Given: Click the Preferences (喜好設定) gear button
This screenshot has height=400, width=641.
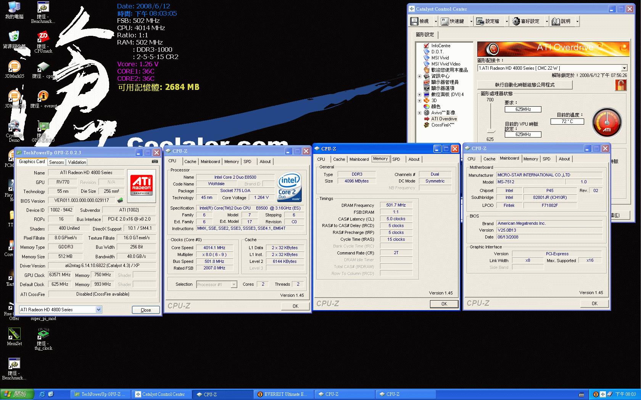Looking at the screenshot, I should (x=526, y=21).
